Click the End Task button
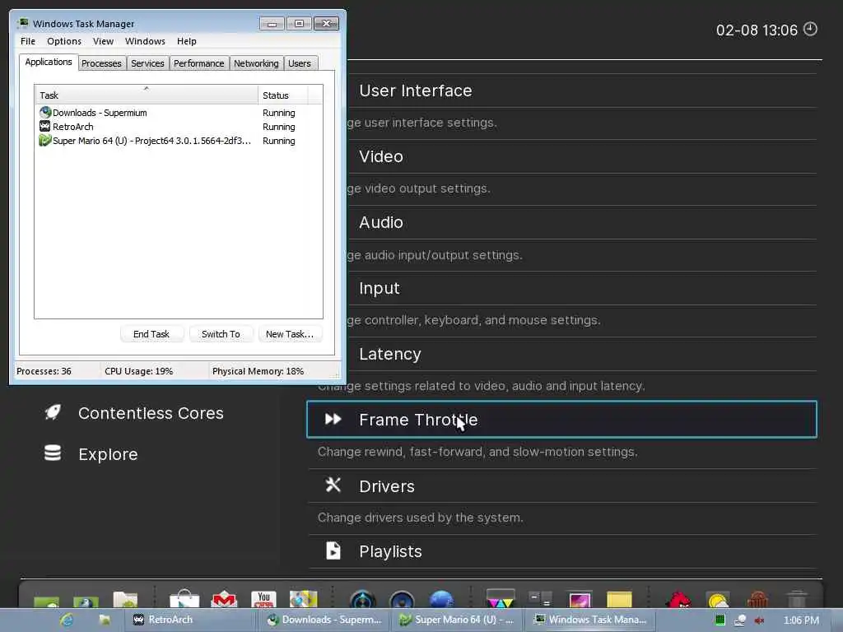 (x=151, y=334)
